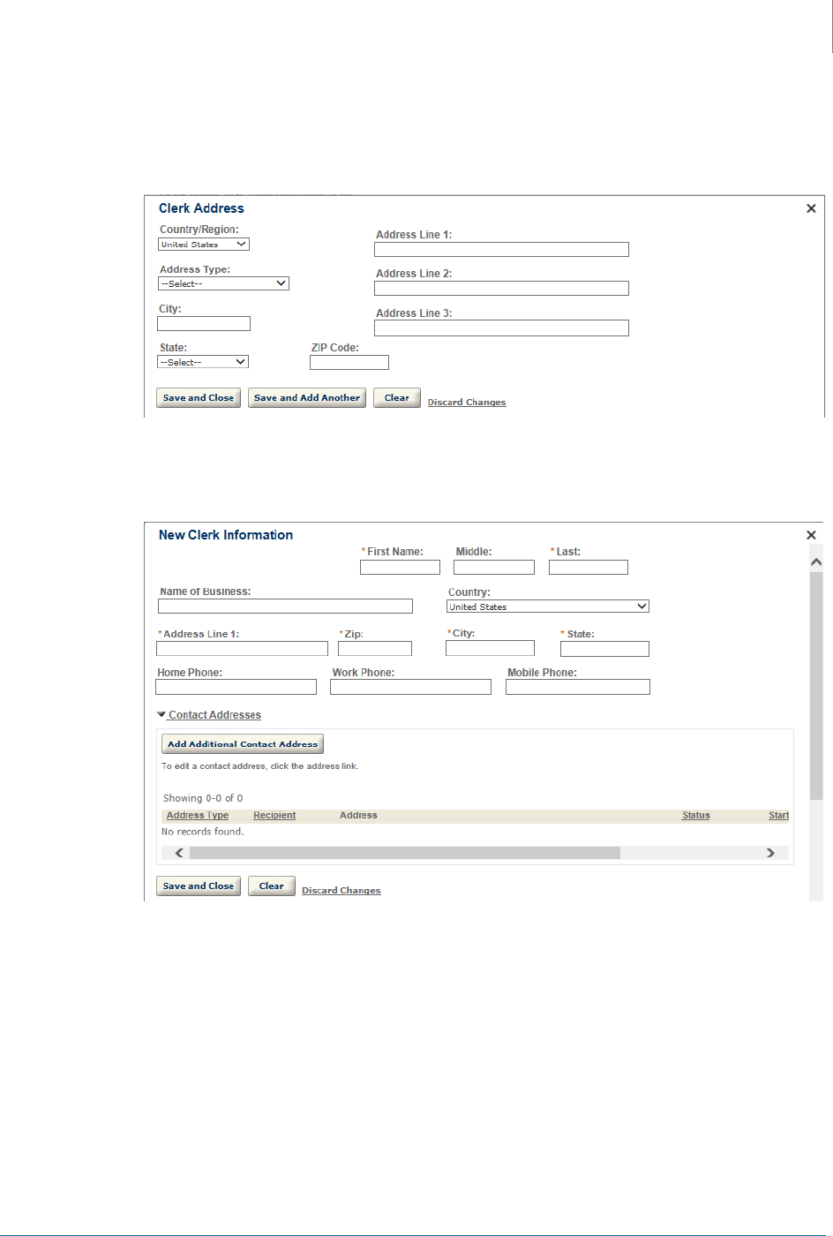Open Country/Region dropdown in Clerk Address
833x1236 pixels.
pyautogui.click(x=204, y=245)
